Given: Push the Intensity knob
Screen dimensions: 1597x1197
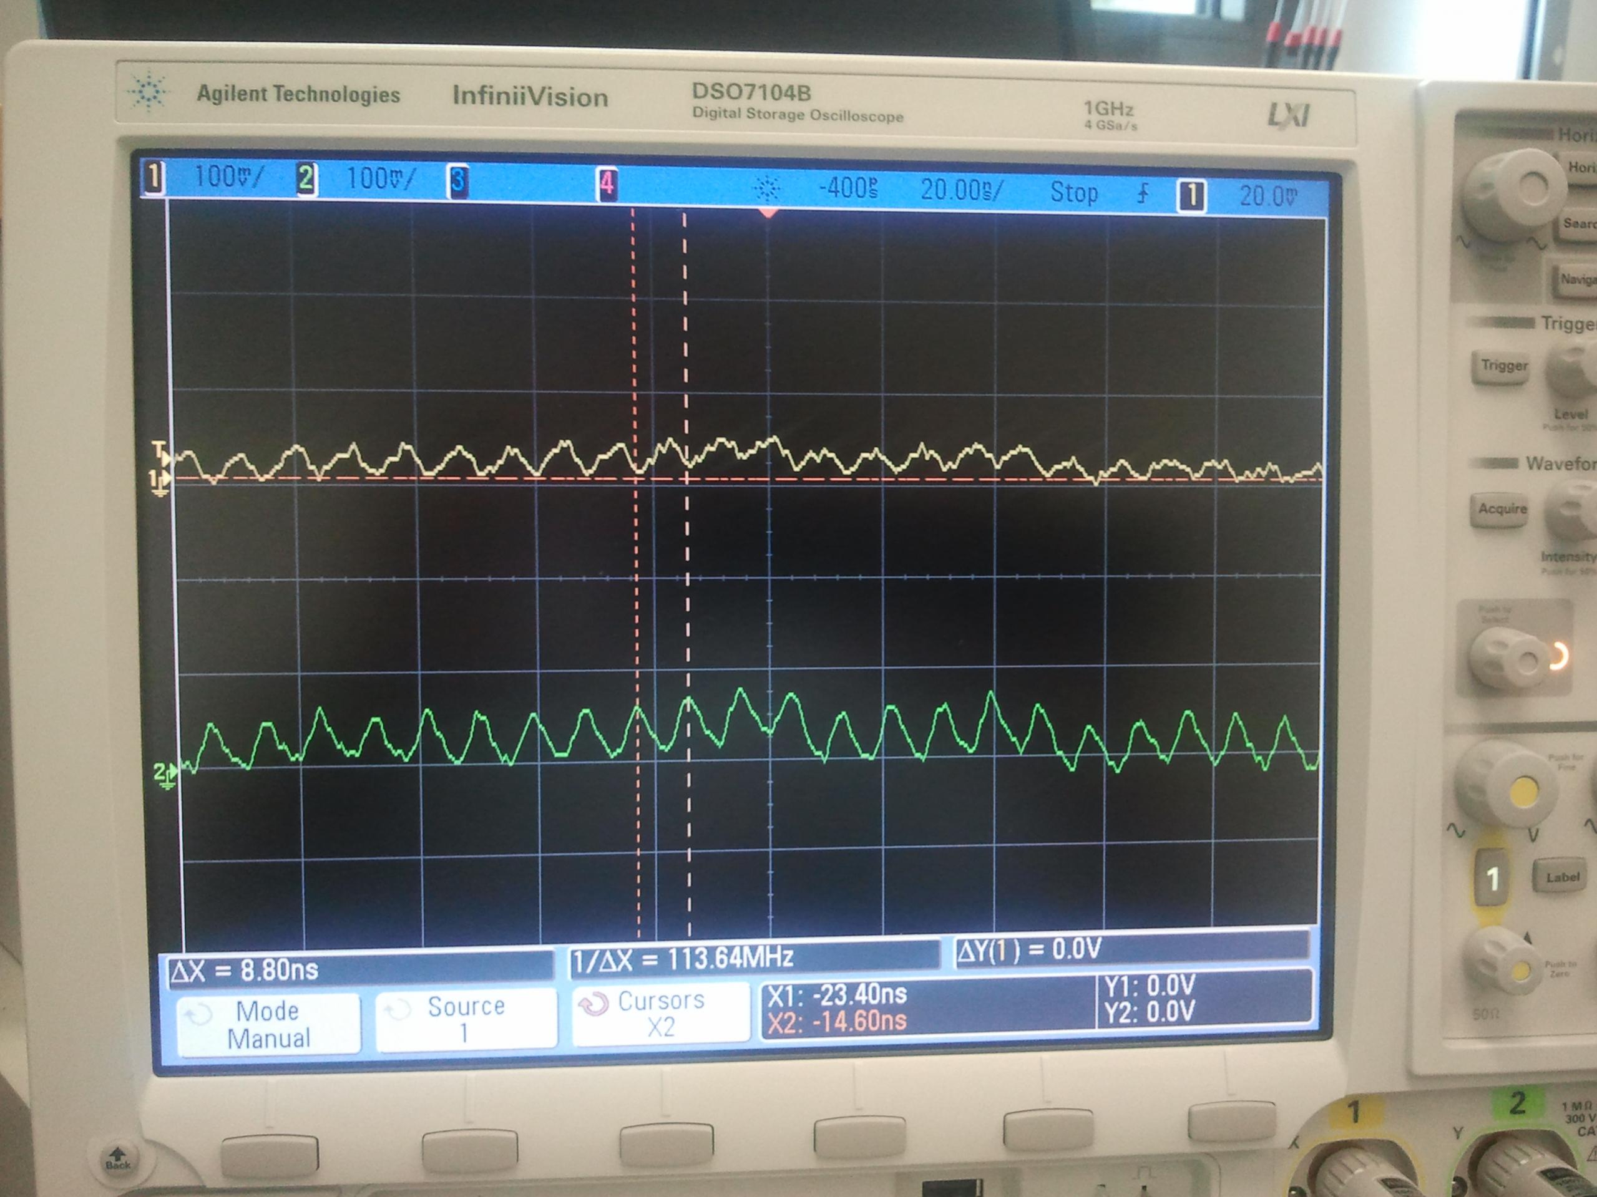Looking at the screenshot, I should click(1573, 510).
